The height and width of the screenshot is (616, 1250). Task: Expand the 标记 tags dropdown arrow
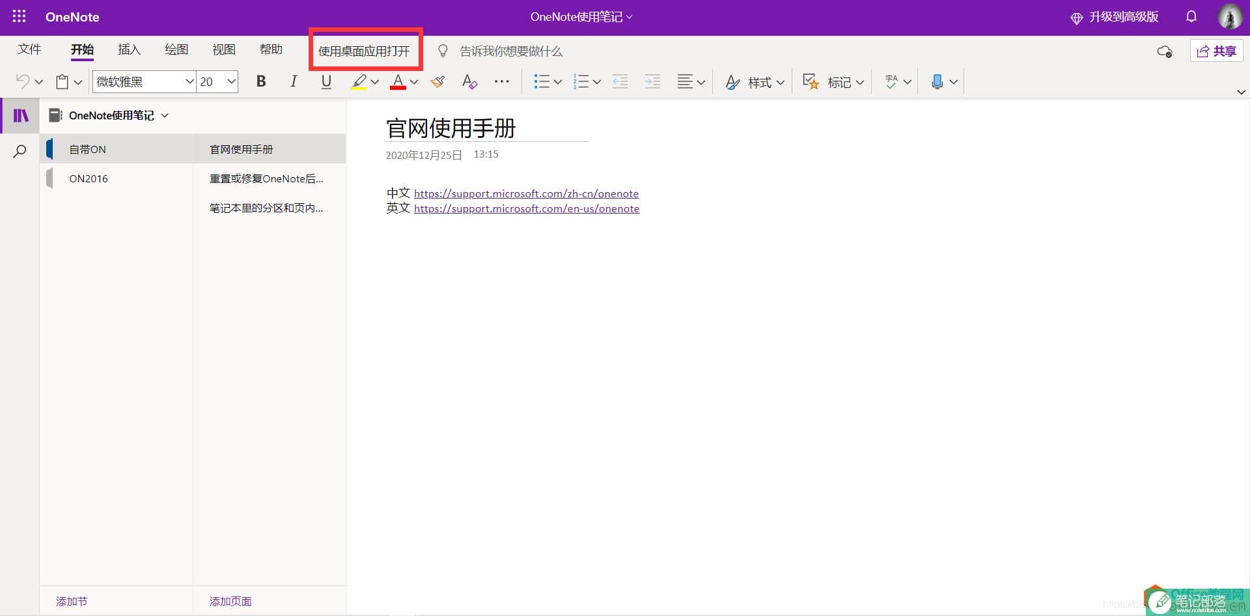[x=859, y=82]
